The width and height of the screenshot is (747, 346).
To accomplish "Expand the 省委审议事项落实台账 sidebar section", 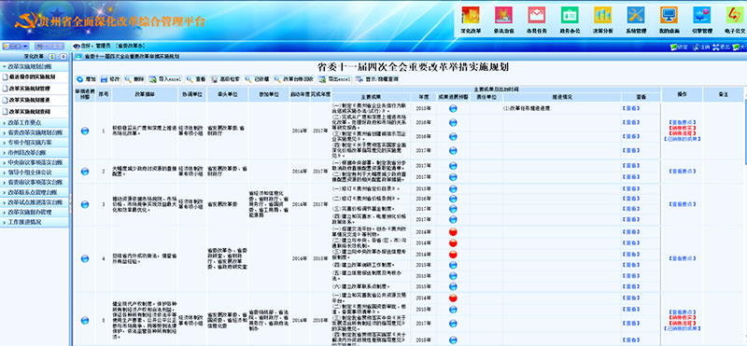I will click(35, 182).
